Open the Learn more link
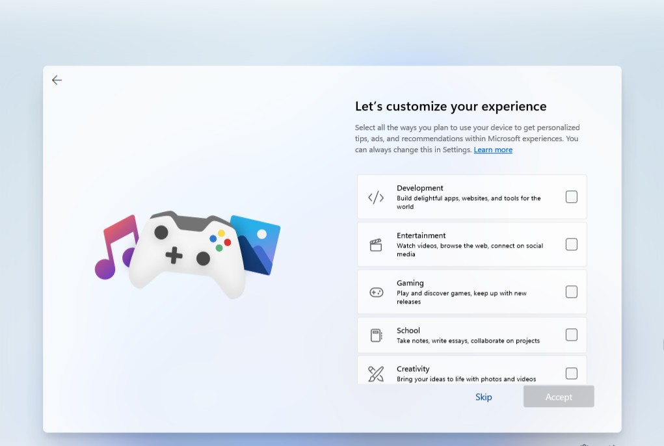Image resolution: width=664 pixels, height=446 pixels. coord(493,150)
